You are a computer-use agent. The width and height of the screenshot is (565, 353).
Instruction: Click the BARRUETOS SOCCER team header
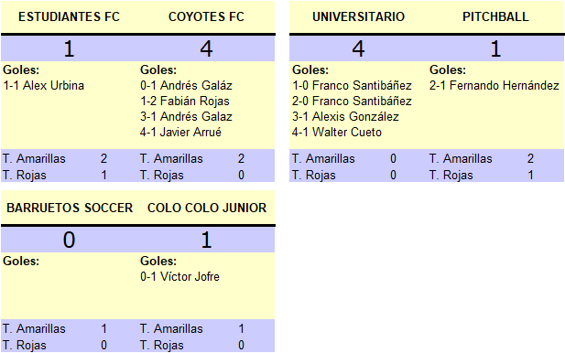(70, 208)
